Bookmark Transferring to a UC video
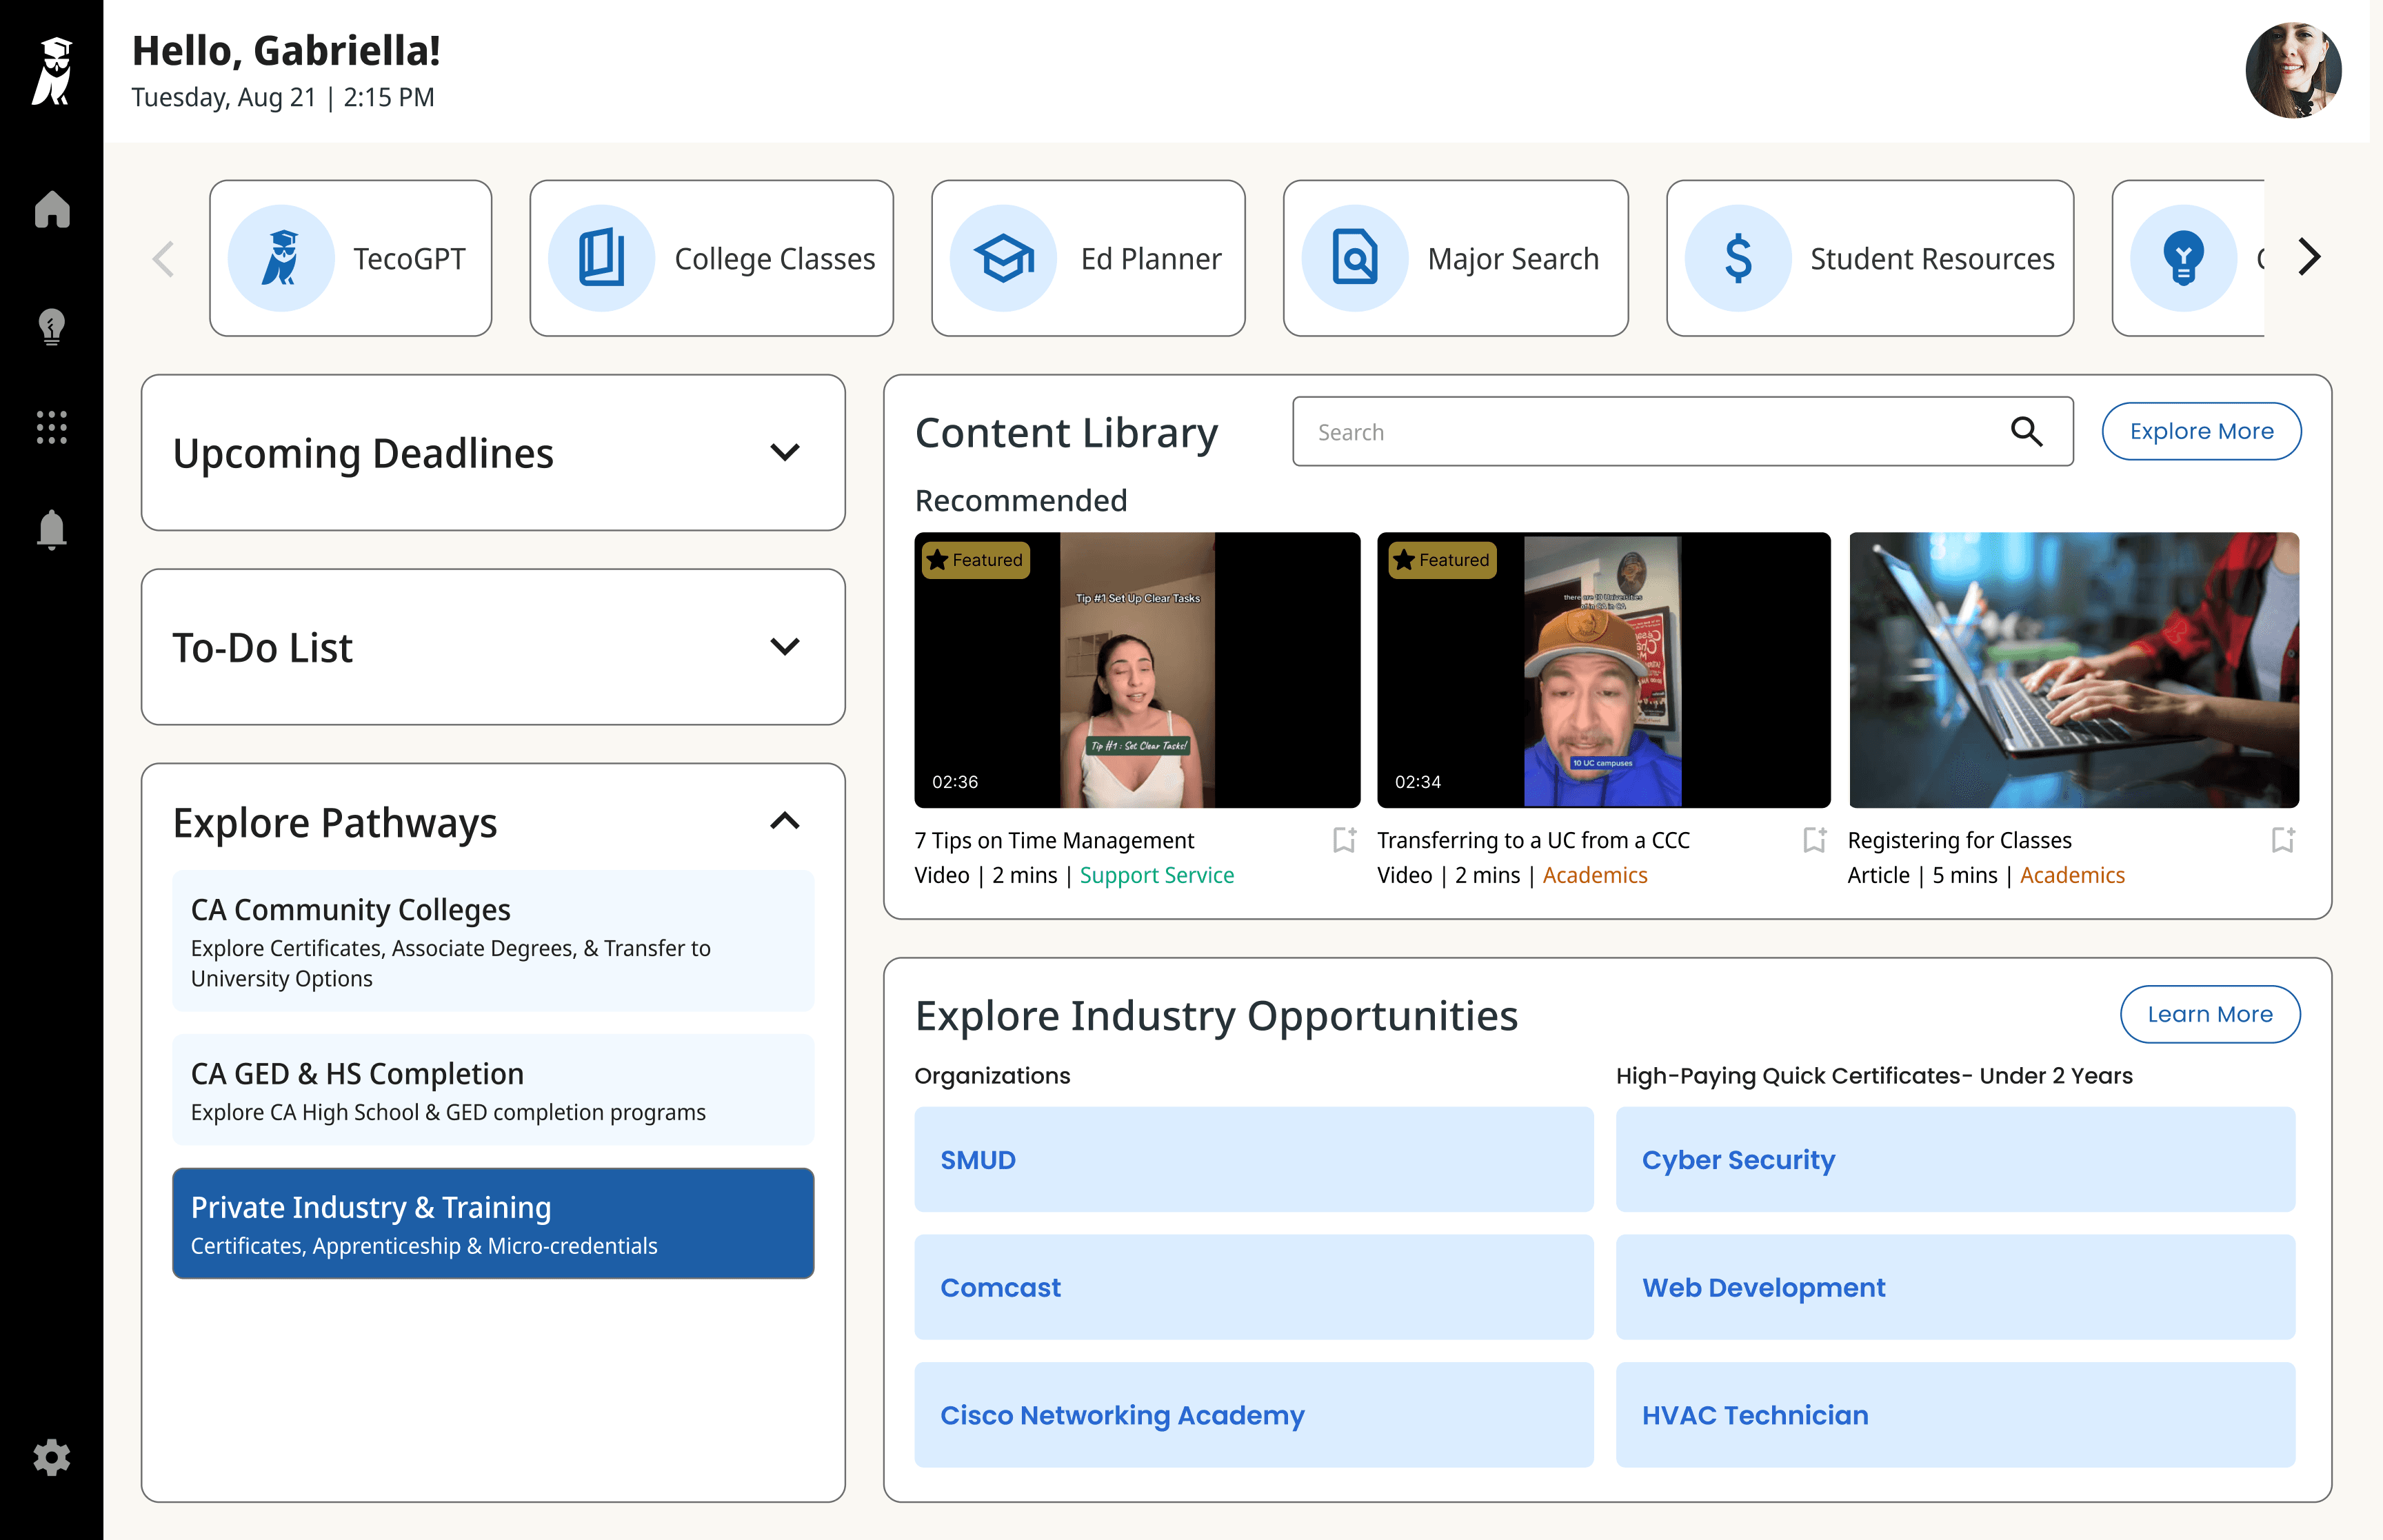Image resolution: width=2383 pixels, height=1540 pixels. [1814, 840]
